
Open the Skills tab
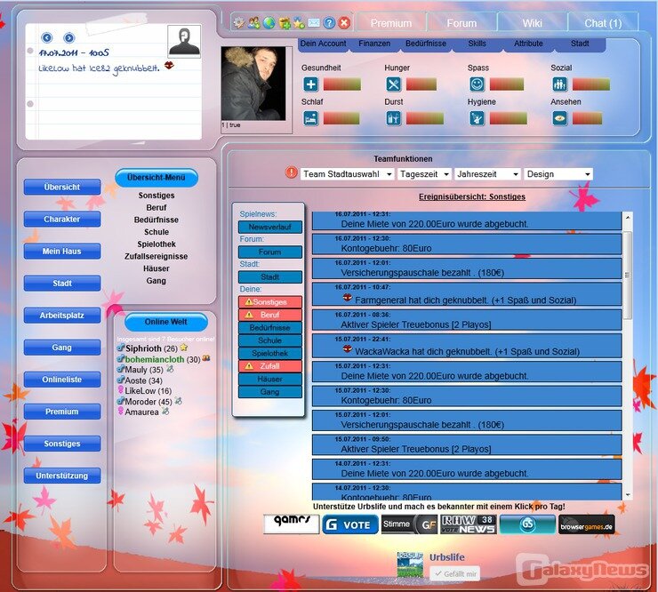(477, 44)
